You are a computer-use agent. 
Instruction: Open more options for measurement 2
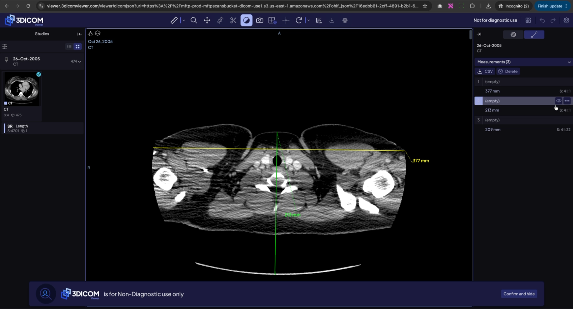tap(567, 101)
